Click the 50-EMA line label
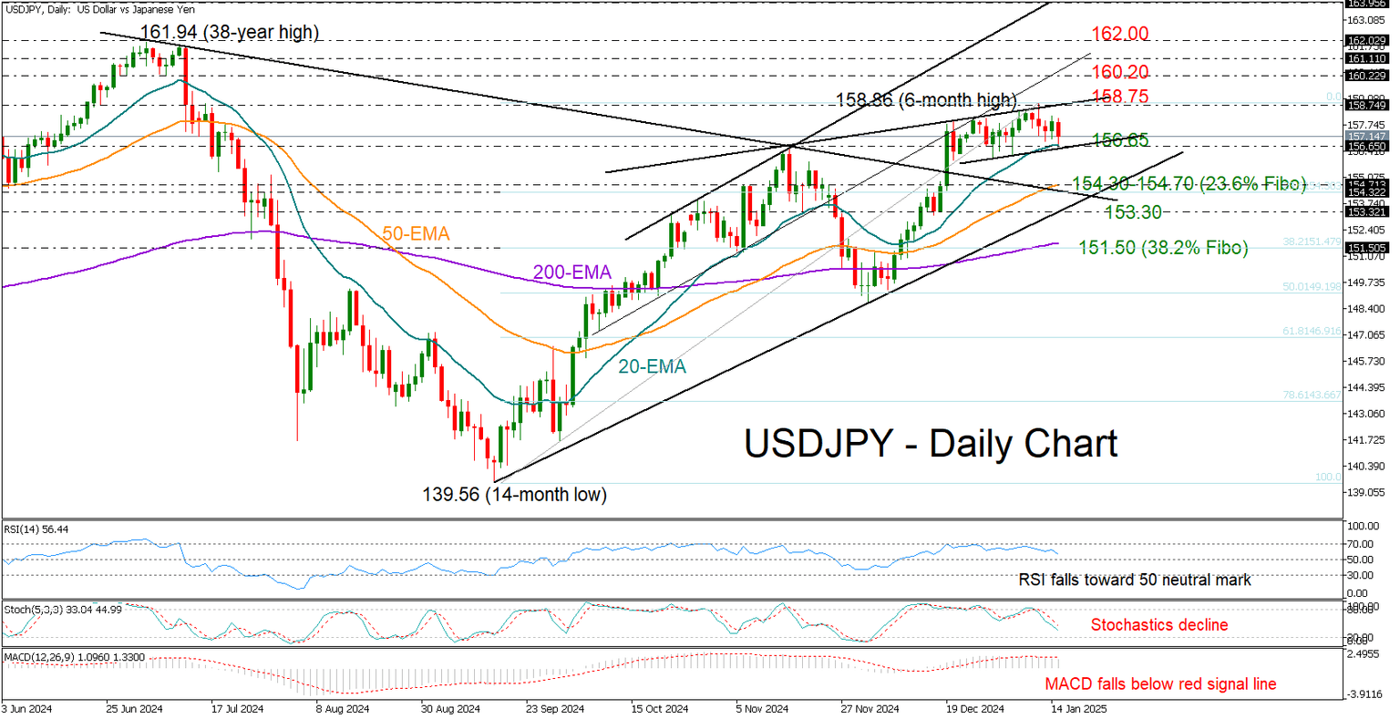This screenshot has width=1400, height=719. [x=416, y=233]
